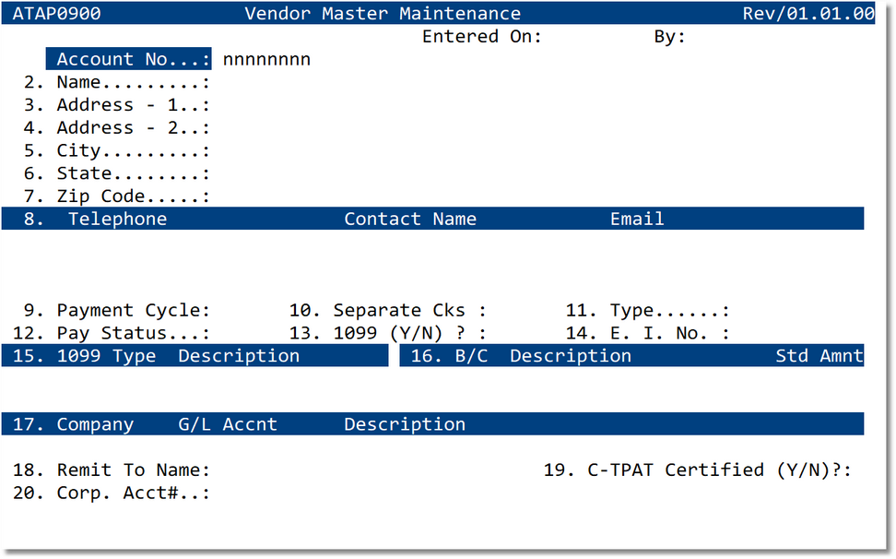Select the Email column header
Screen dimensions: 896x559
coord(637,220)
